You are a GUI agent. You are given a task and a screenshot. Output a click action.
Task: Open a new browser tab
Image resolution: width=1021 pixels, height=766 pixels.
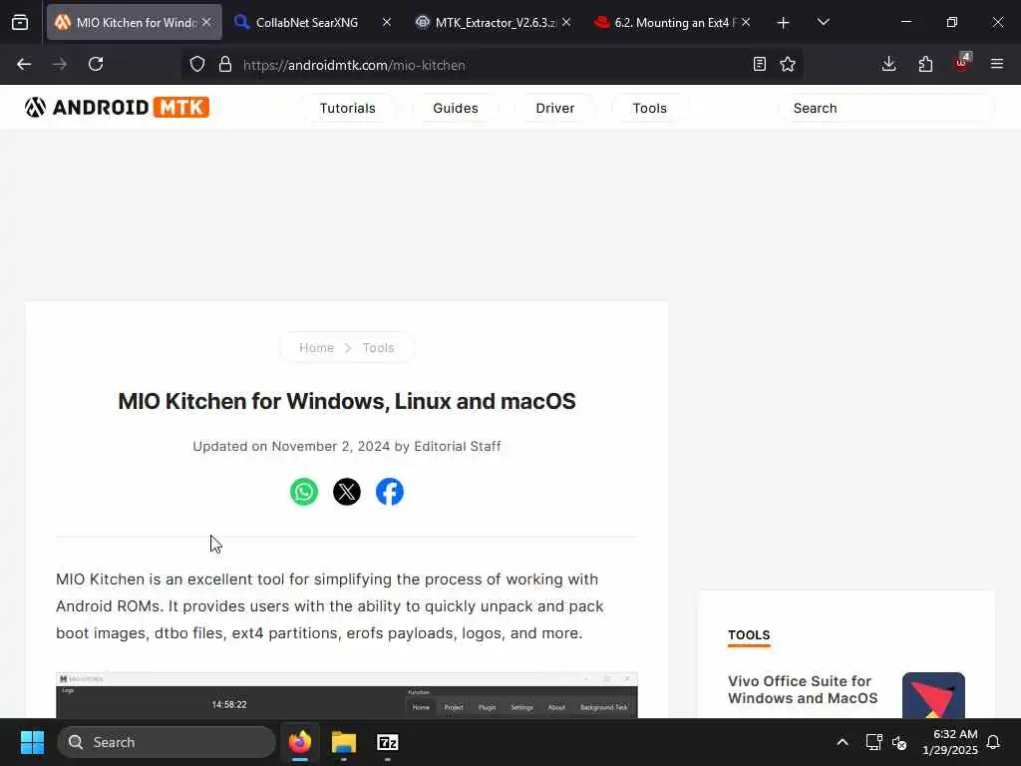click(x=784, y=23)
